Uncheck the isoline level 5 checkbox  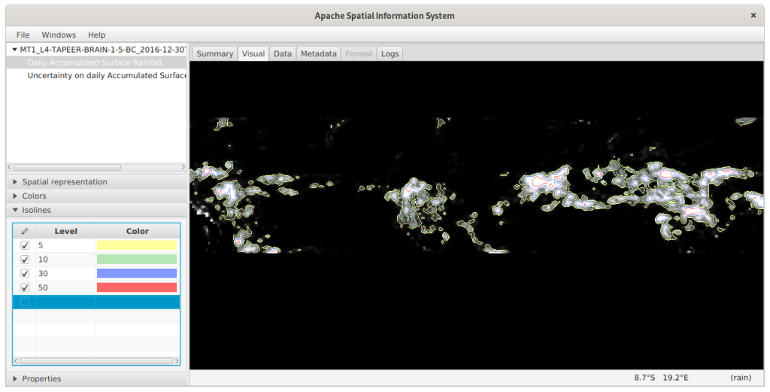pos(25,245)
